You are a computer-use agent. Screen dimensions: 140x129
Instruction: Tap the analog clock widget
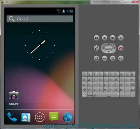pyautogui.click(x=40, y=45)
